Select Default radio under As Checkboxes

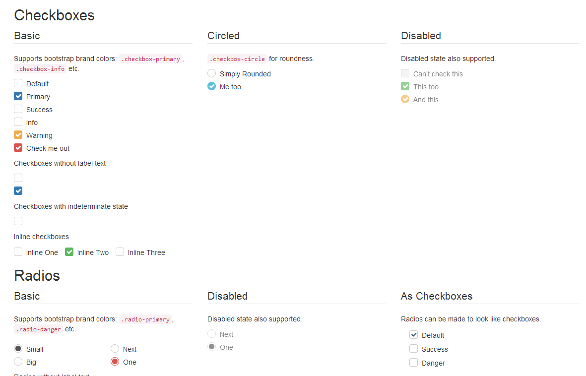(x=413, y=335)
